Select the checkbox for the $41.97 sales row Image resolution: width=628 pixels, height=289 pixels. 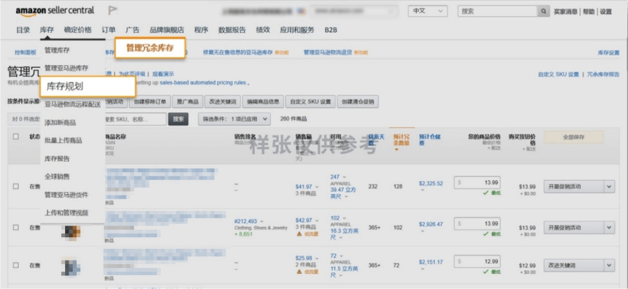16,186
